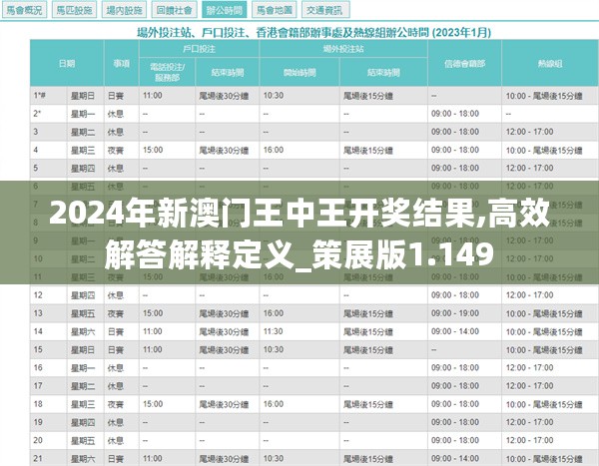Click the overlay headline 2024年新澳门王中王开奖结果

[299, 214]
